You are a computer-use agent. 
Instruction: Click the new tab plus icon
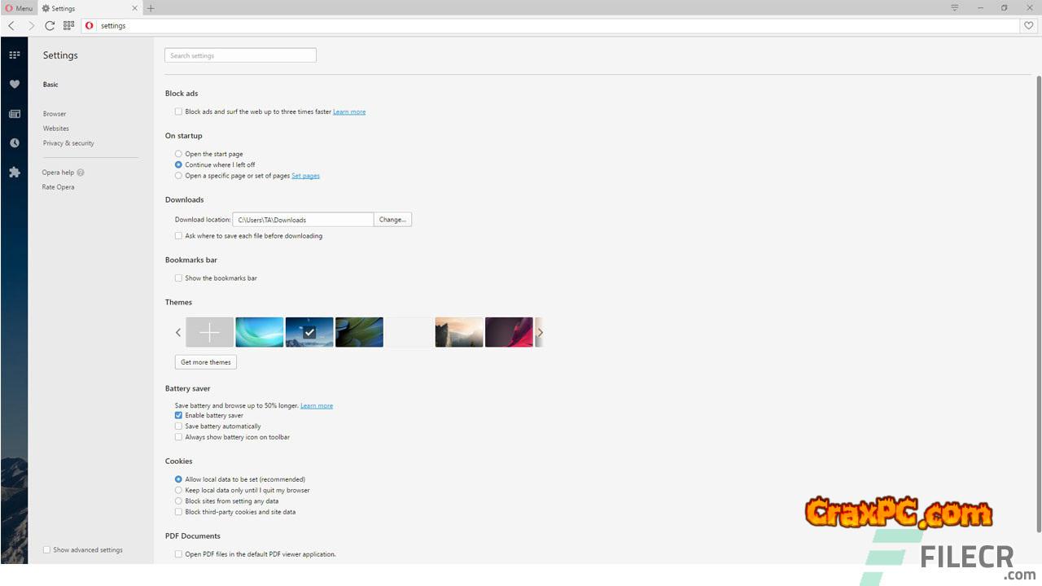coord(151,8)
